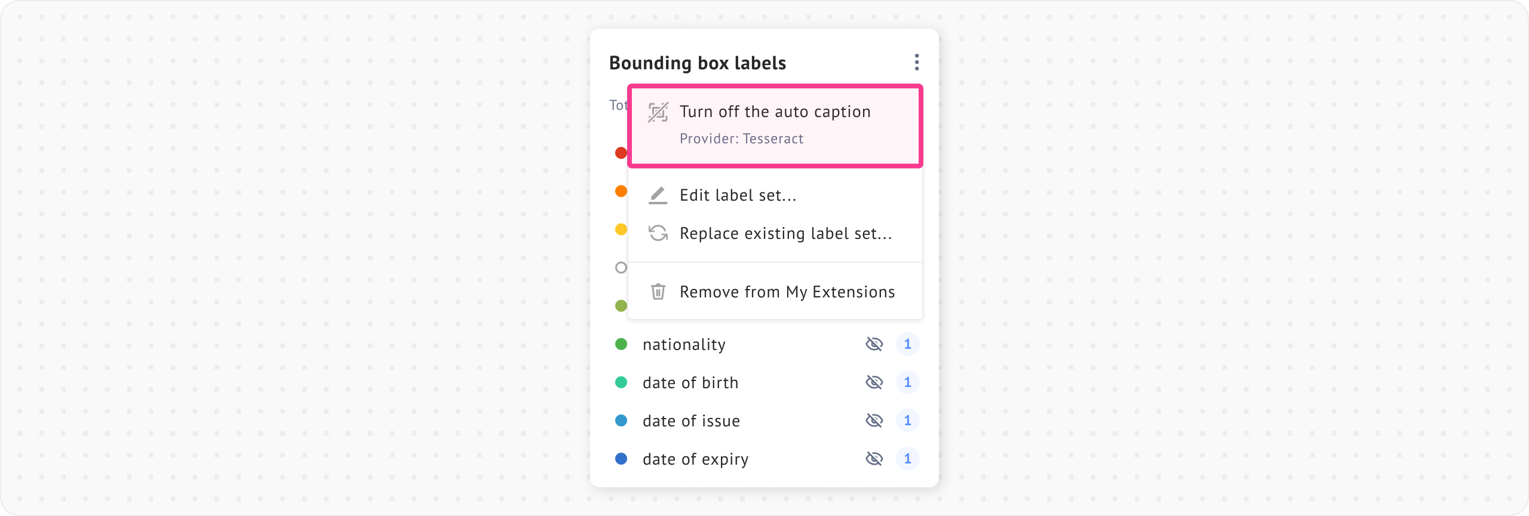The width and height of the screenshot is (1529, 516).
Task: Click the teal date of birth color dot
Action: [x=621, y=382]
